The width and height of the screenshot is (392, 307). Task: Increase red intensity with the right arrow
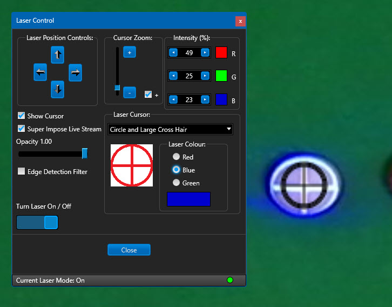coord(205,52)
